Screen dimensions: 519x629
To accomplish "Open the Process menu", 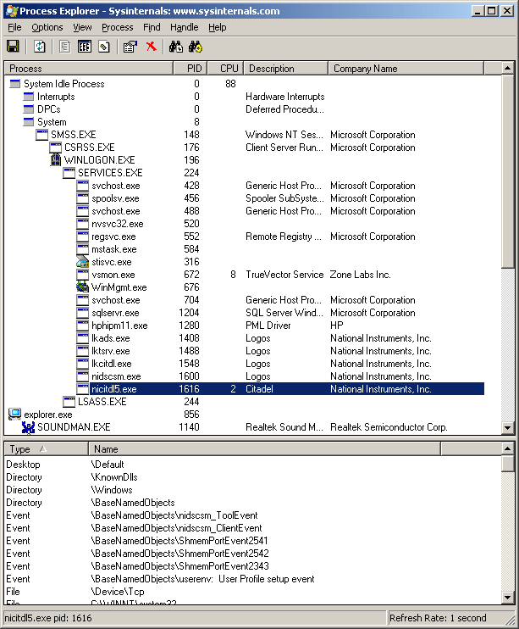I will point(117,27).
